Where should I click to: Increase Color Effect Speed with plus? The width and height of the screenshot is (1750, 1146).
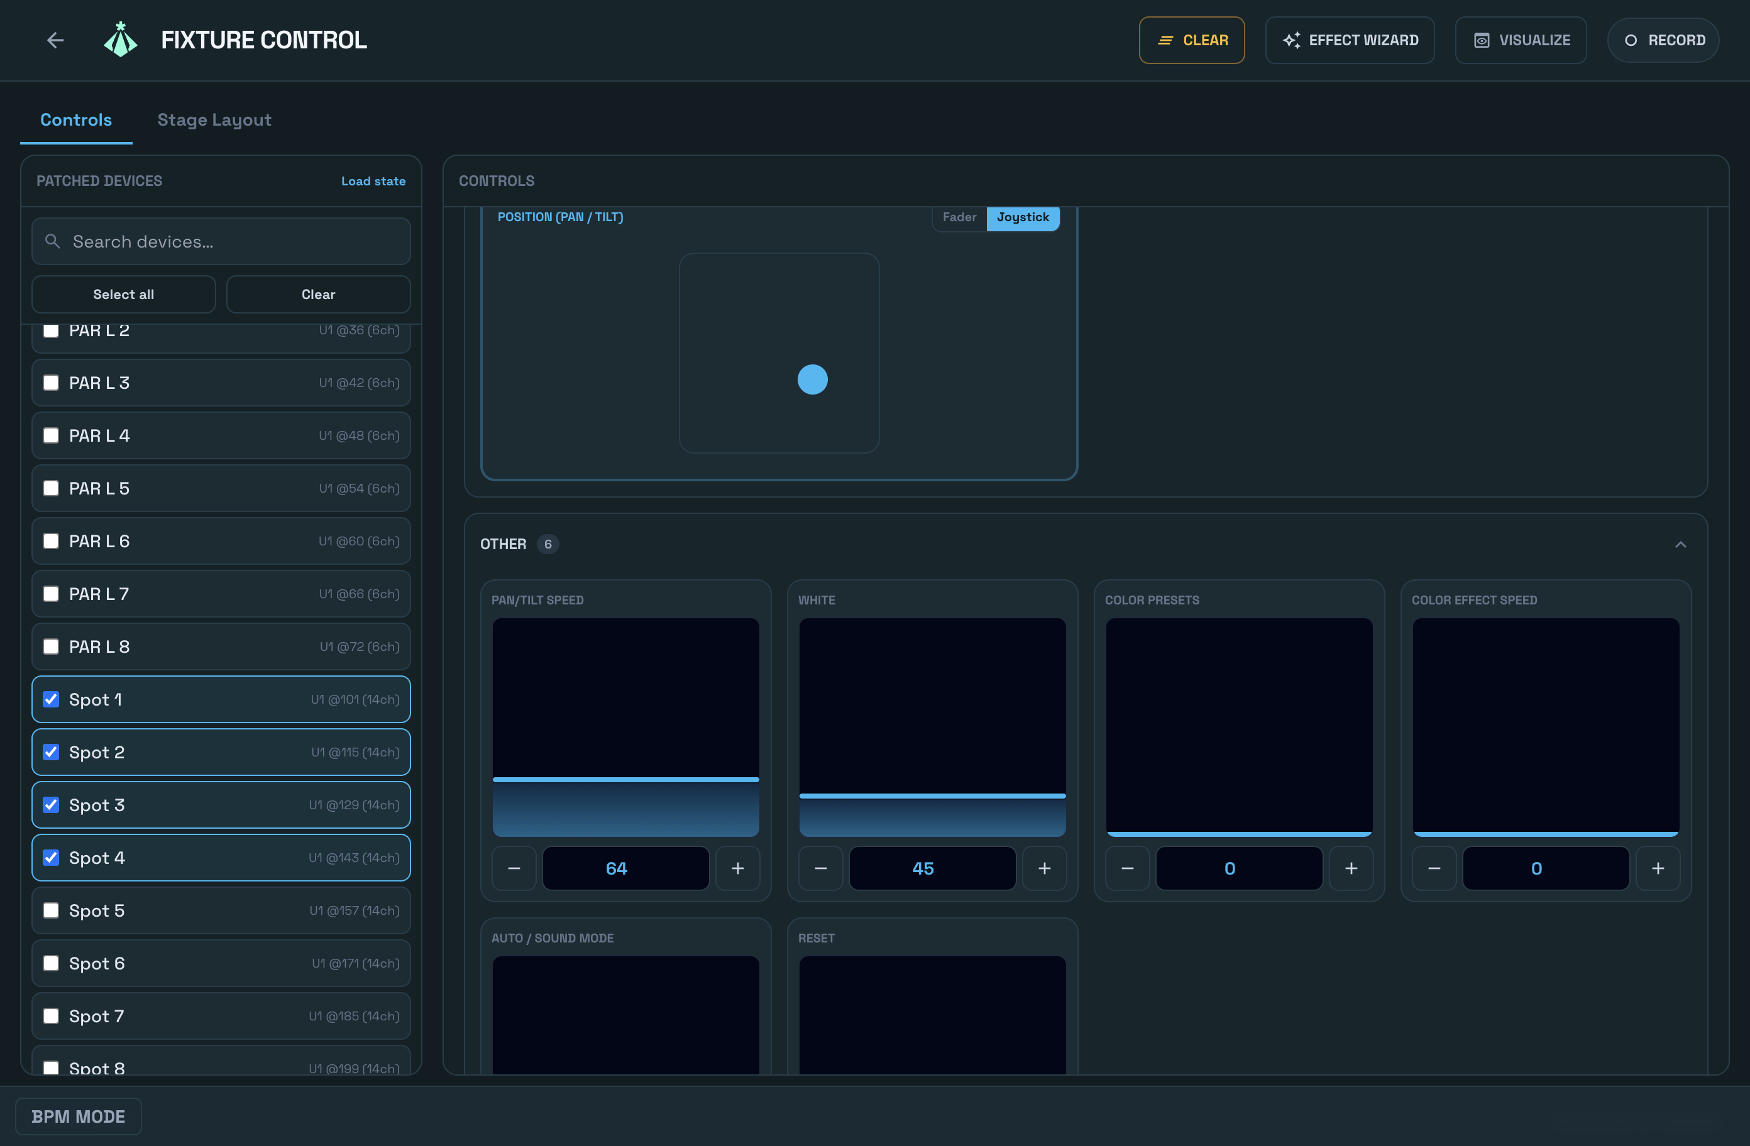[1658, 868]
